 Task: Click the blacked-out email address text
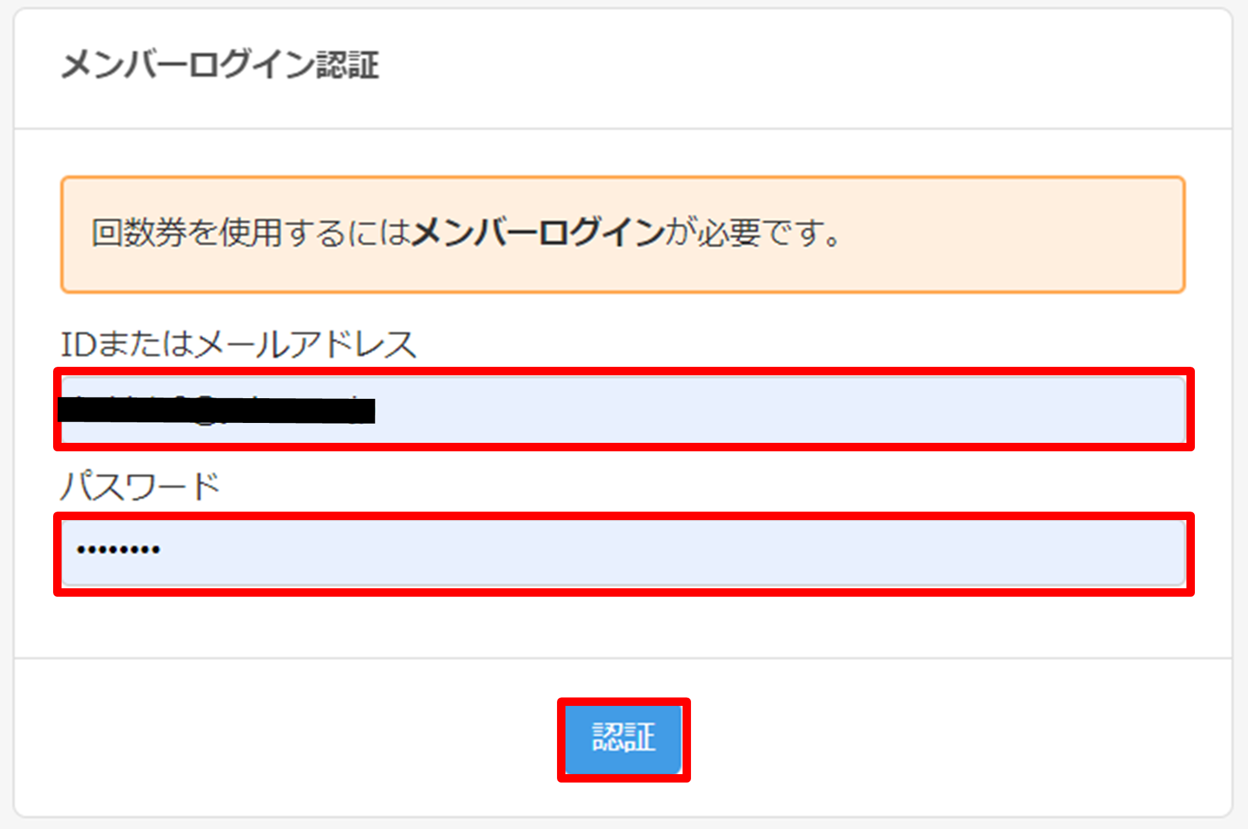pos(216,411)
